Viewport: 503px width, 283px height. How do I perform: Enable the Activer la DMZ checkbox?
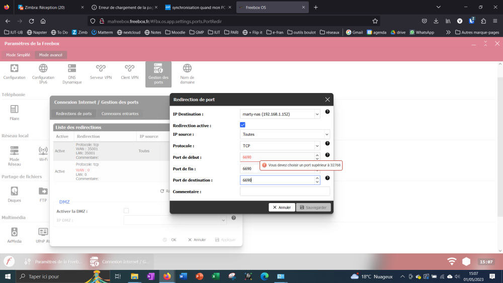(x=126, y=211)
